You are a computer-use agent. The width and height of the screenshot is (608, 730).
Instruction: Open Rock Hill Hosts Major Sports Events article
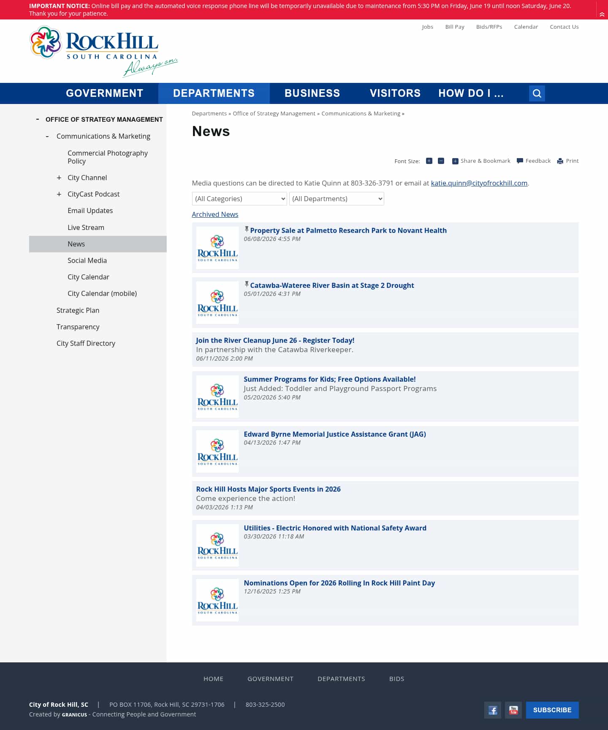point(268,489)
